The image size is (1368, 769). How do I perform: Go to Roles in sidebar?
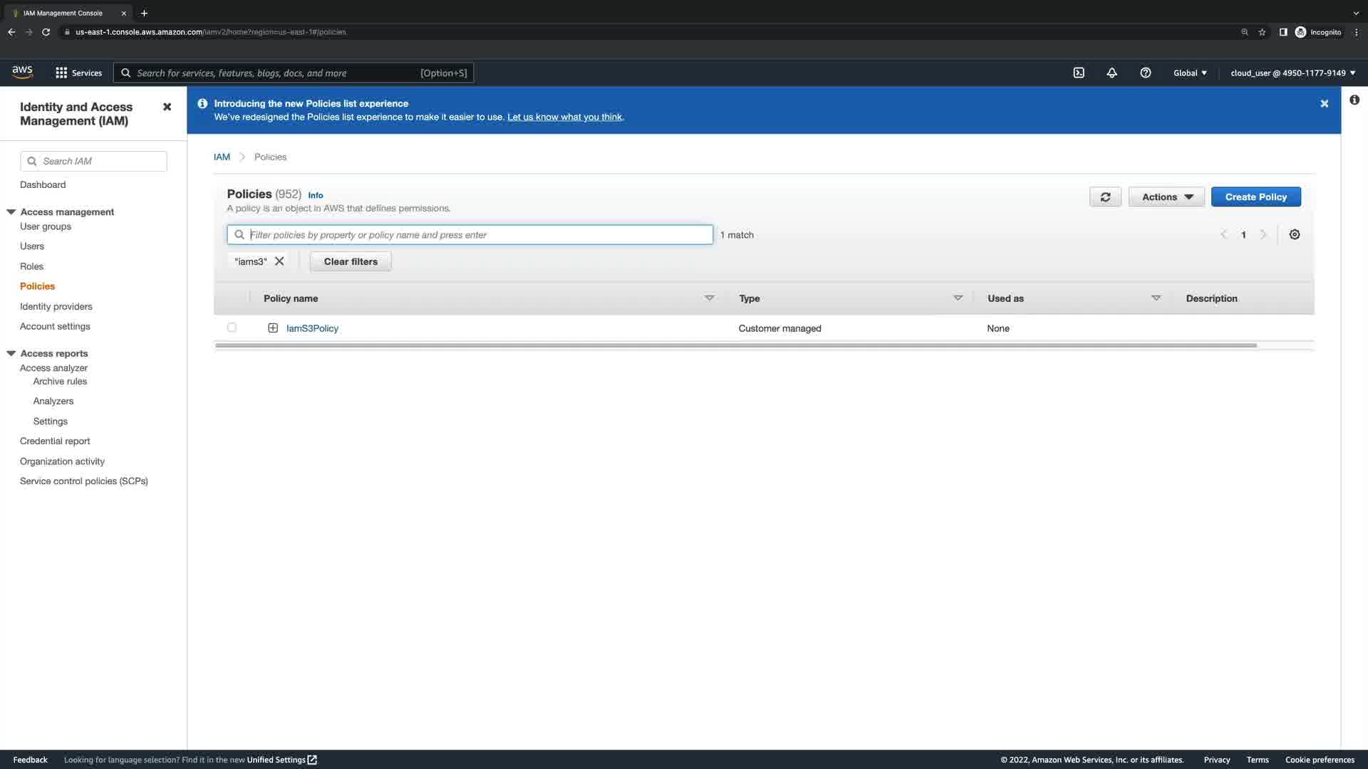tap(31, 266)
